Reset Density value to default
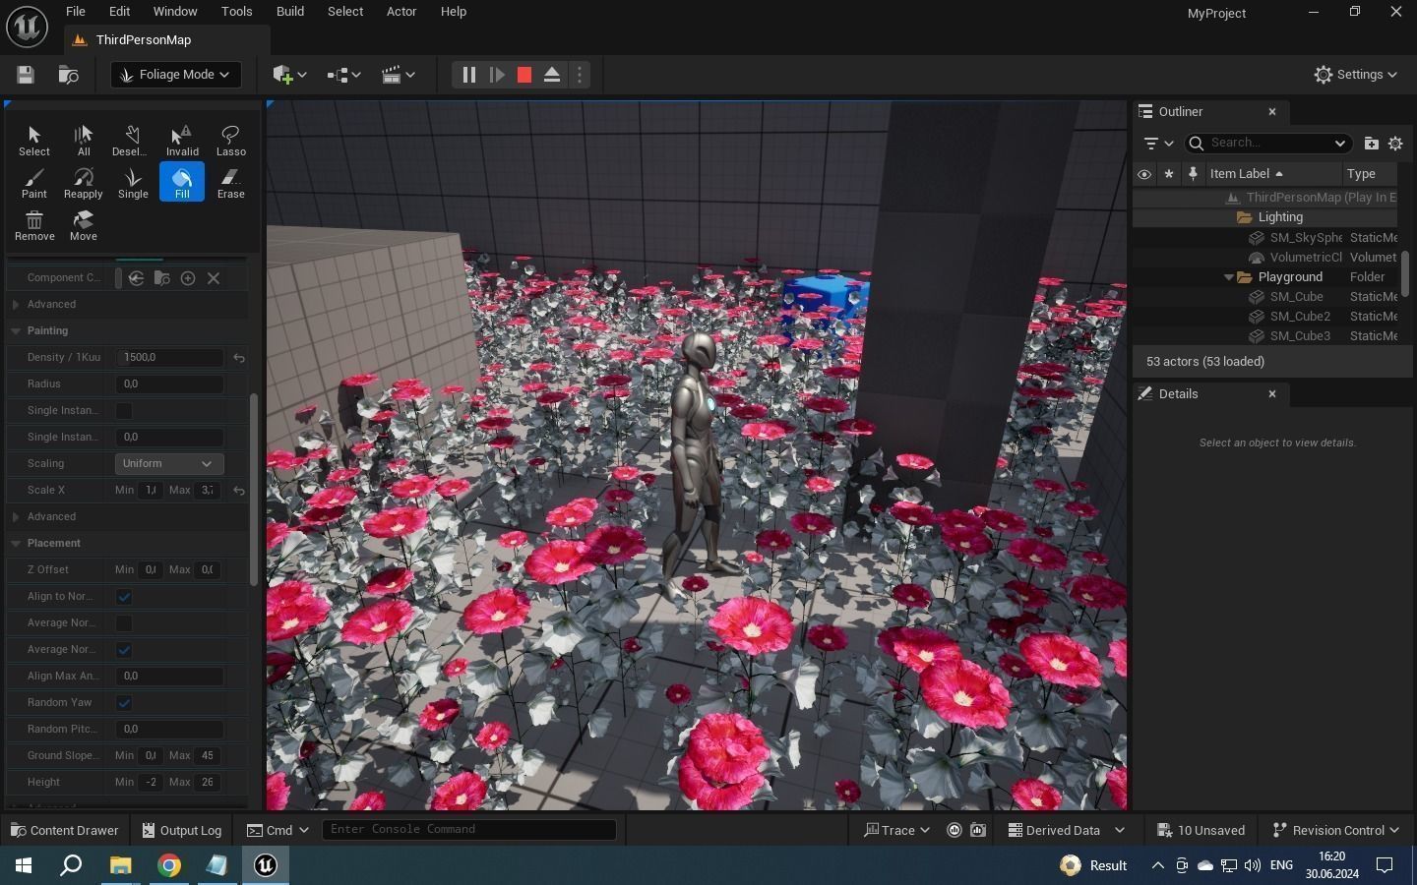Screen dimensions: 1417x885 tap(239, 358)
